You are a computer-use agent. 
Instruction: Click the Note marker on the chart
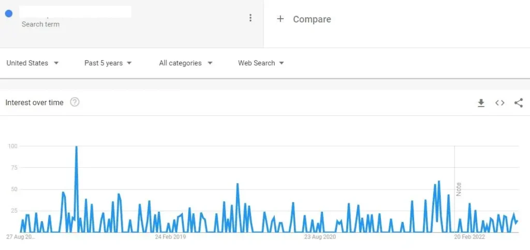click(459, 188)
